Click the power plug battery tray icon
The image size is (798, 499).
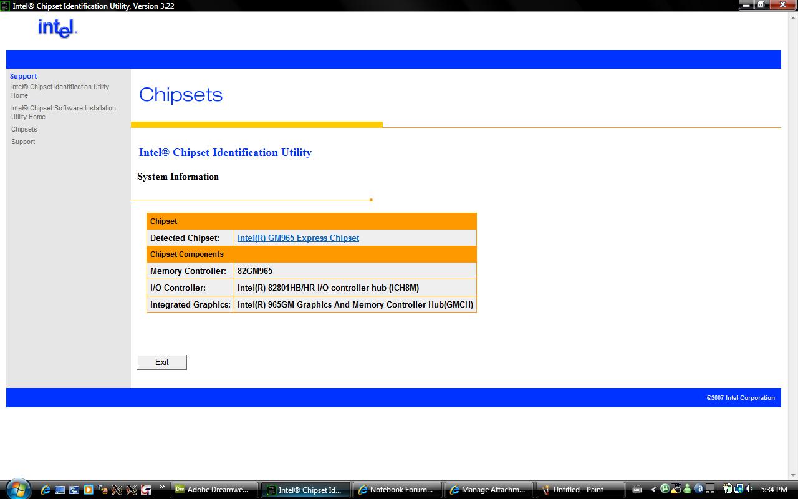728,489
